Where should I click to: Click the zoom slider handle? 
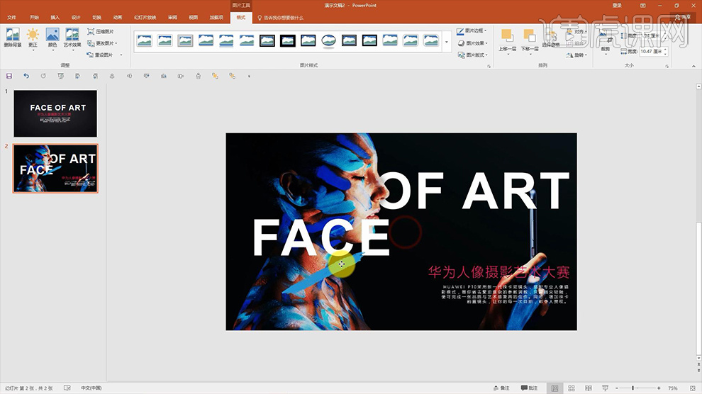(633, 388)
